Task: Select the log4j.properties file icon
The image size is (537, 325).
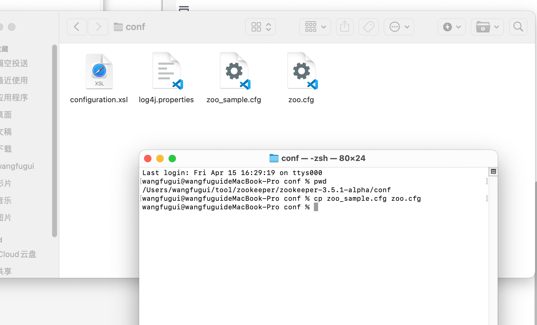Action: pyautogui.click(x=167, y=71)
